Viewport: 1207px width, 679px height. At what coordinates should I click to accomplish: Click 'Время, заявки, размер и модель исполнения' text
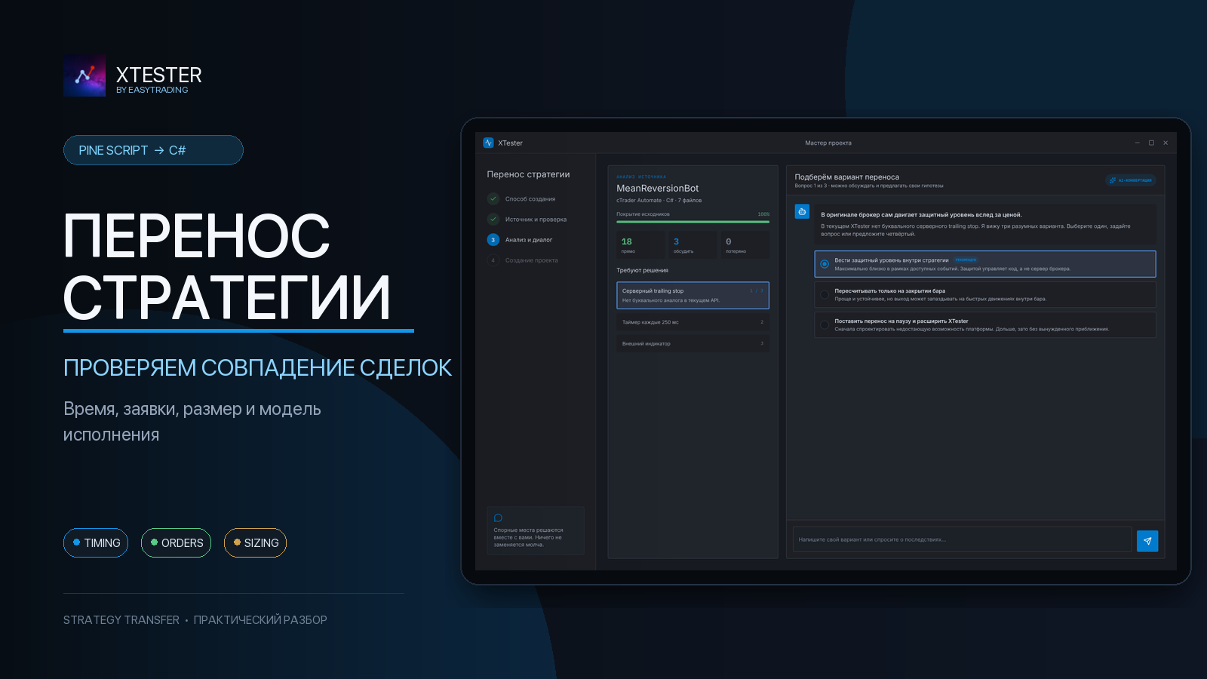[192, 422]
